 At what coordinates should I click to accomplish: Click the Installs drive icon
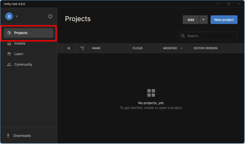[9, 43]
